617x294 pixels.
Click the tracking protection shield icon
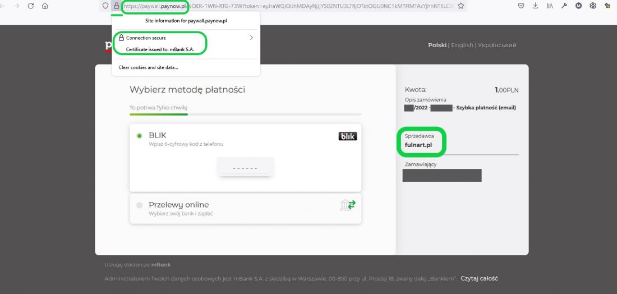tap(105, 6)
